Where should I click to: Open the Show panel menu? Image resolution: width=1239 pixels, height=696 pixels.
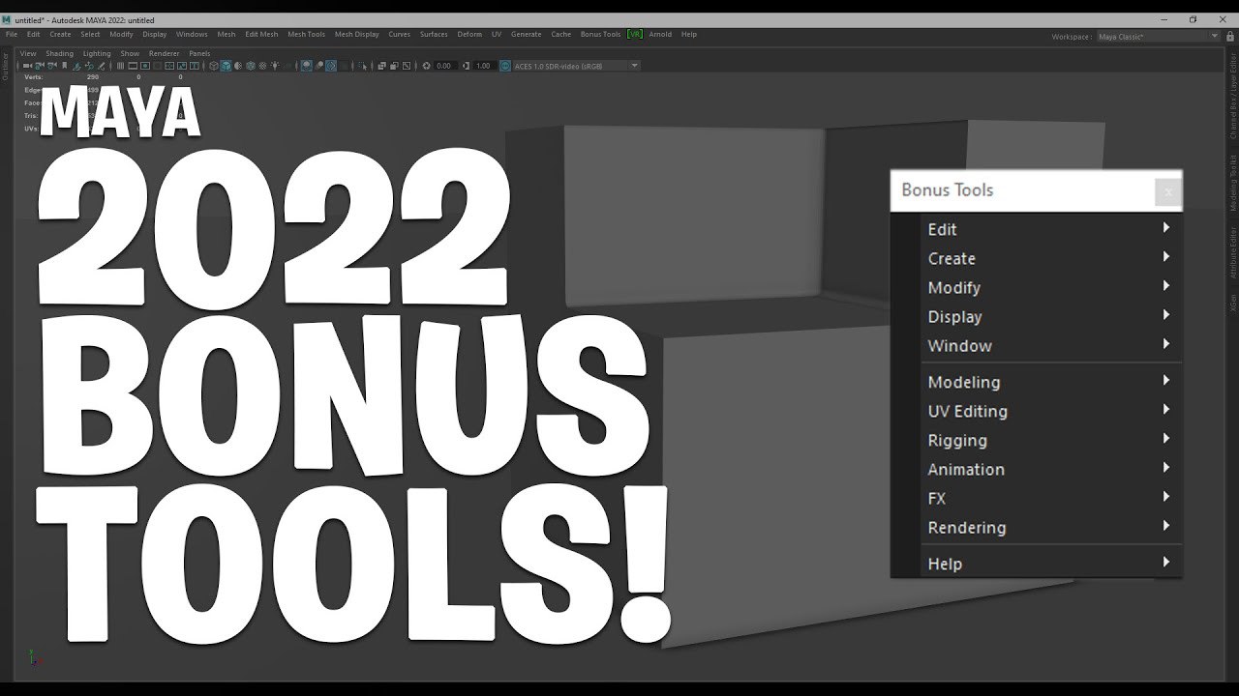[x=130, y=53]
